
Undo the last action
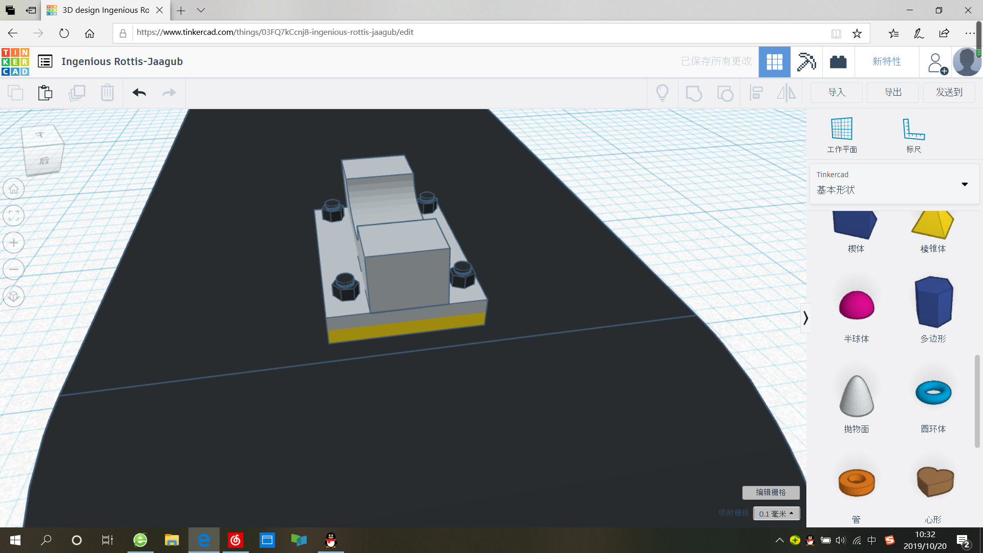pos(139,93)
